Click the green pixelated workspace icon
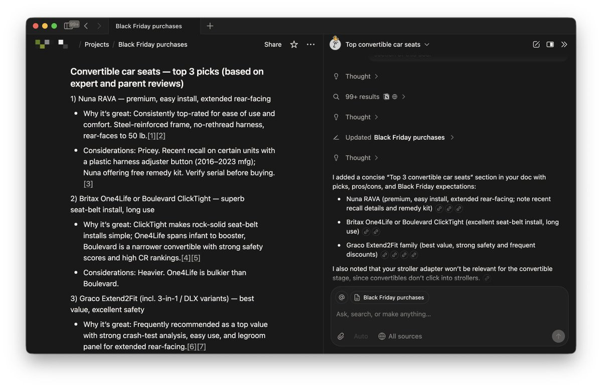 pyautogui.click(x=42, y=44)
